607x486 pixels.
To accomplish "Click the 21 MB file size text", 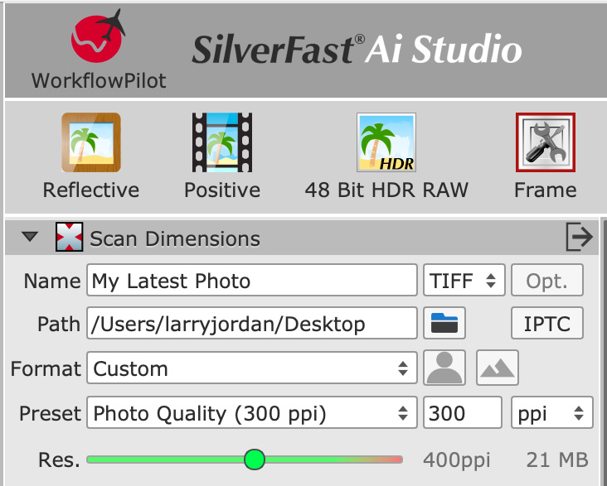I will pyautogui.click(x=557, y=460).
